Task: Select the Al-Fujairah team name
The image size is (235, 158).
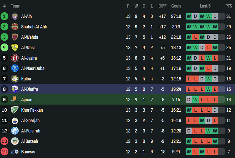Action: pyautogui.click(x=30, y=131)
